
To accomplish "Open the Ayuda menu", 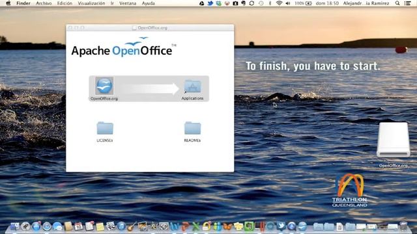I will (148, 3).
